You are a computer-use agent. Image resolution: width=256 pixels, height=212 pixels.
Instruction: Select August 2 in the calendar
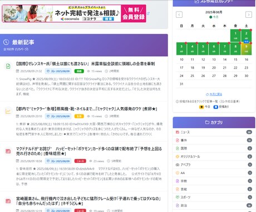coord(246,35)
